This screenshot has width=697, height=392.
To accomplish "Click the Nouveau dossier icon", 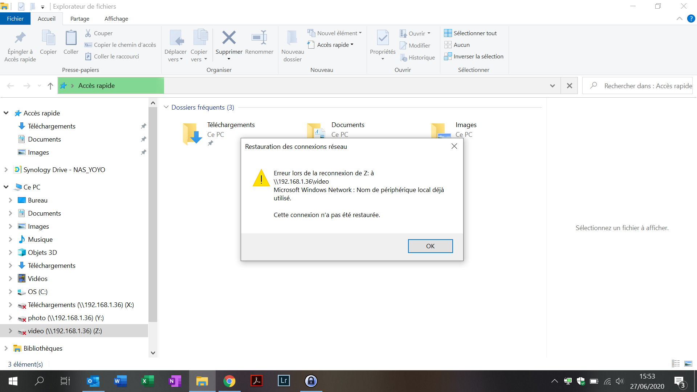I will 292,38.
